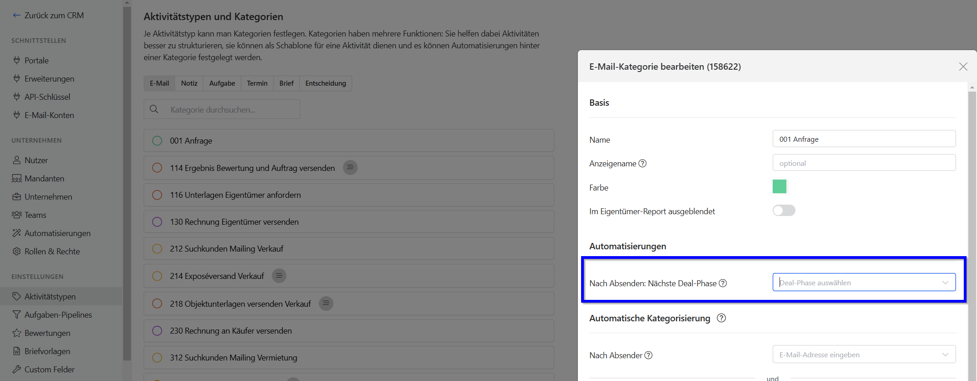977x381 pixels.
Task: Click the green Farbe color swatch
Action: coord(779,187)
